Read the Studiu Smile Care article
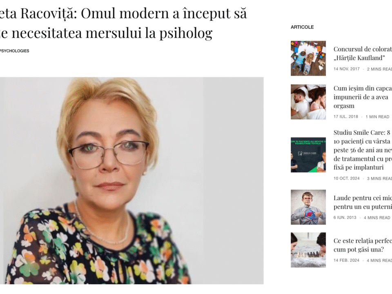 click(x=363, y=150)
